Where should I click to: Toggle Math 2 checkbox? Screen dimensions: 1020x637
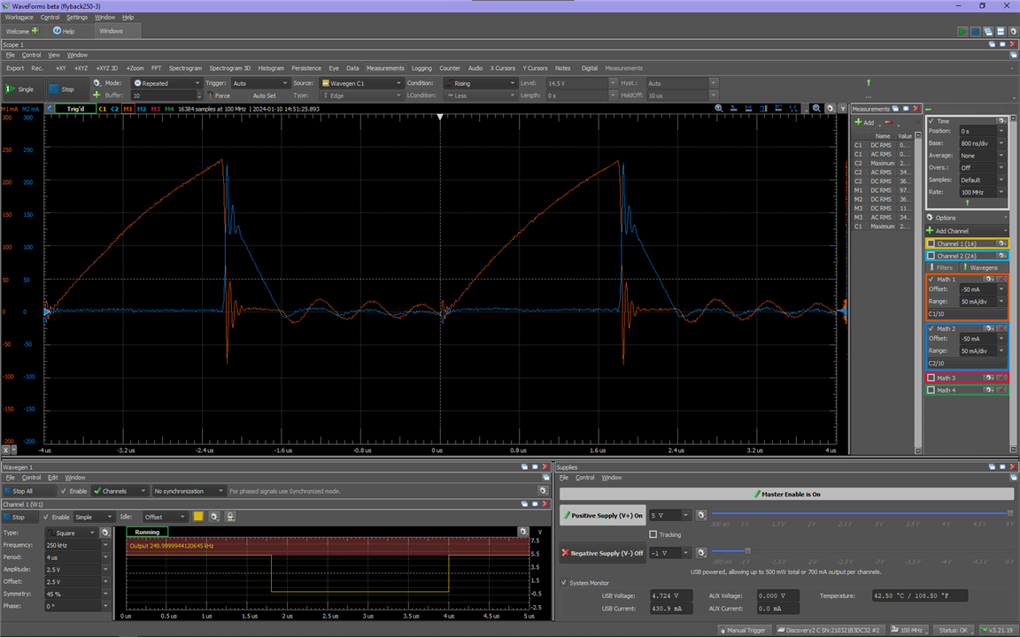point(931,329)
